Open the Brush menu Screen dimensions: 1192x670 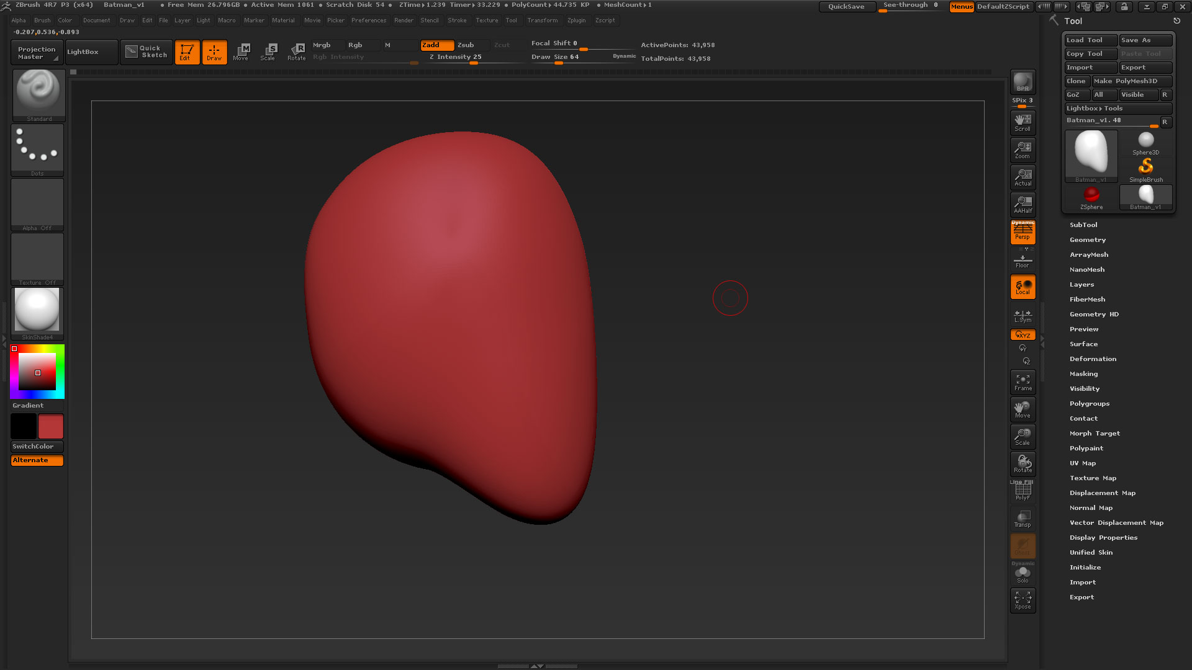42,20
